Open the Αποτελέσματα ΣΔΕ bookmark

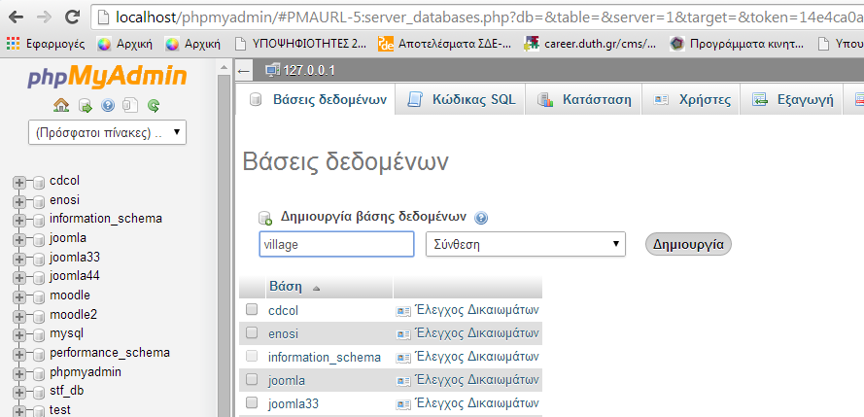447,44
